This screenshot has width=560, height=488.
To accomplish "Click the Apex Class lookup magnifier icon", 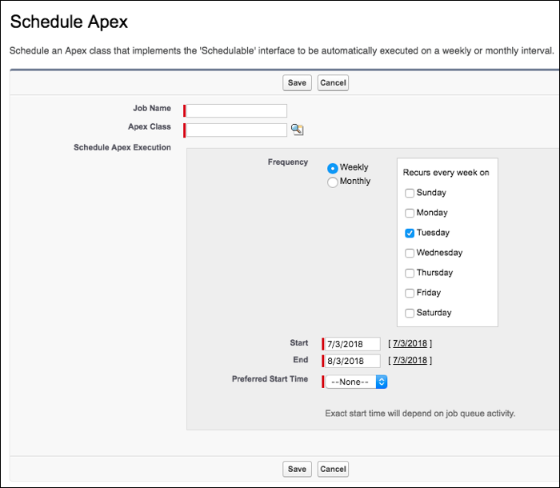I will click(297, 130).
